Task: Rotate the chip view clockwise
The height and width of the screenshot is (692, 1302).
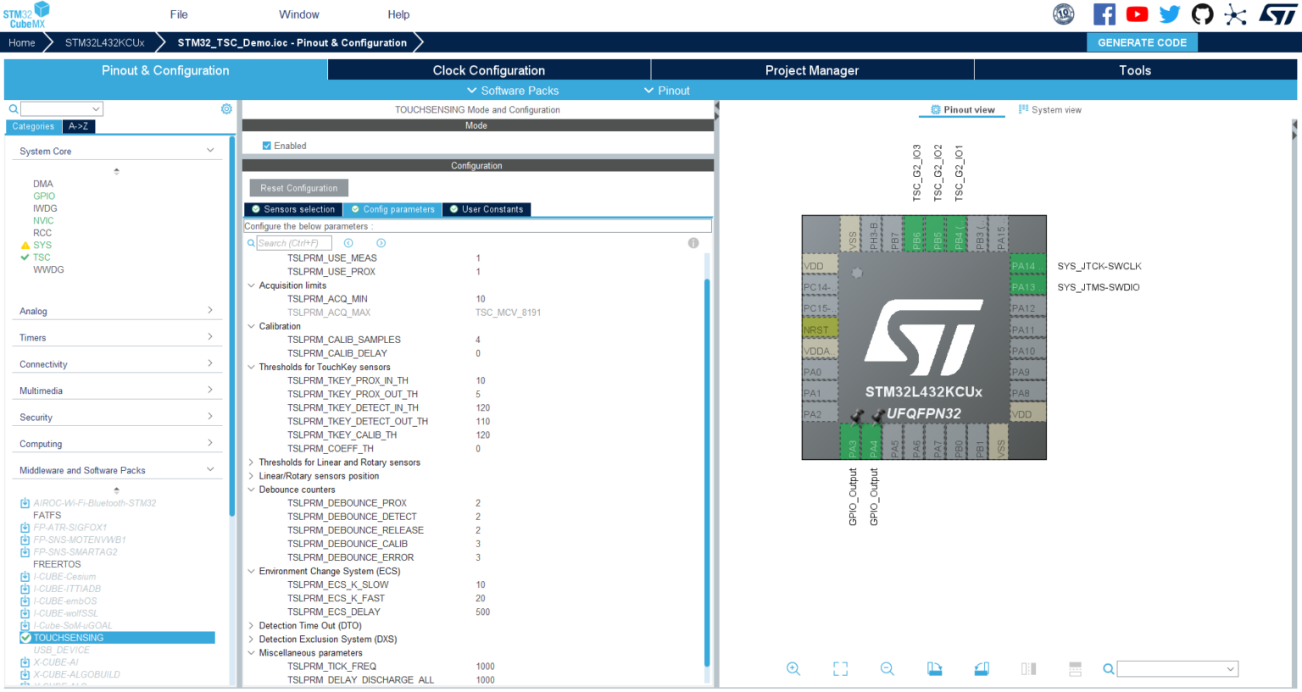Action: point(934,668)
